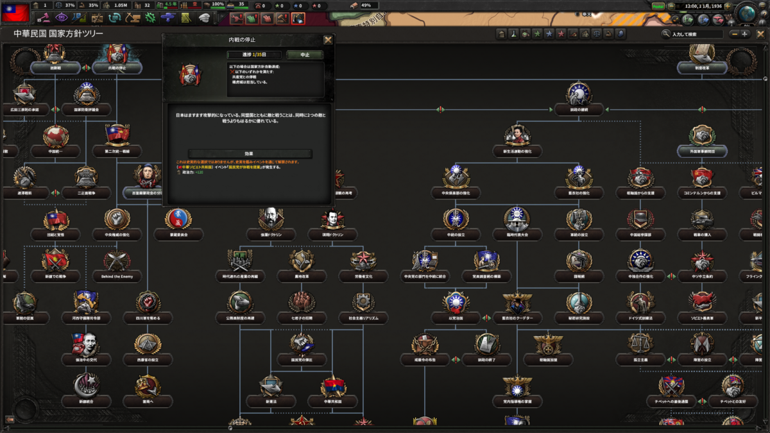Select the コミンテルンからの支援 focus

pyautogui.click(x=702, y=182)
